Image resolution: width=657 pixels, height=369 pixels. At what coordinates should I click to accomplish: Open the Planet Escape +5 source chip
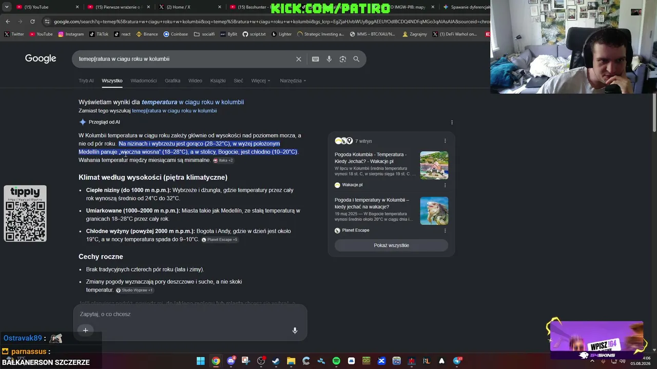219,240
